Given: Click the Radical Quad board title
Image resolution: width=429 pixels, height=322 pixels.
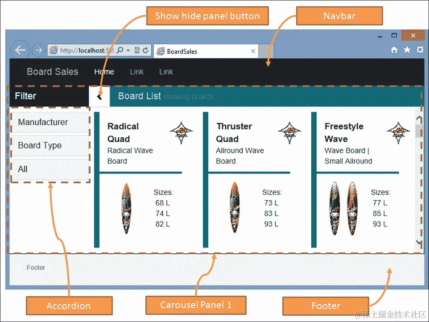Looking at the screenshot, I should click(123, 133).
